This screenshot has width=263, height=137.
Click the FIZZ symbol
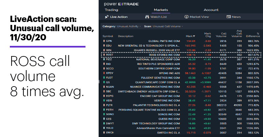tap(109, 59)
